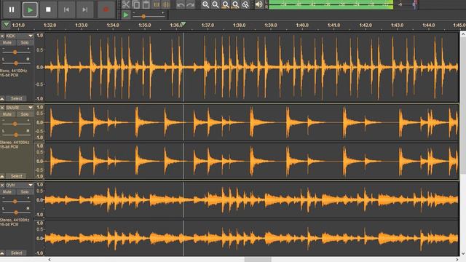Collapse the KICK track
This screenshot has width=466, height=262.
click(x=2, y=99)
